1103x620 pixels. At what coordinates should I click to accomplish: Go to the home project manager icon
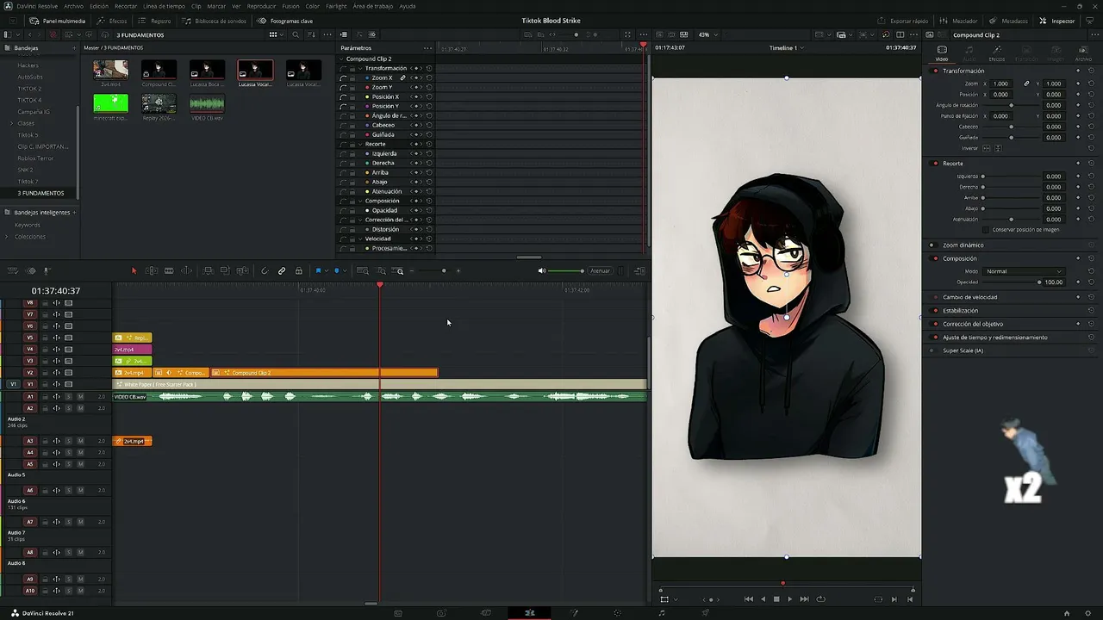(1067, 613)
